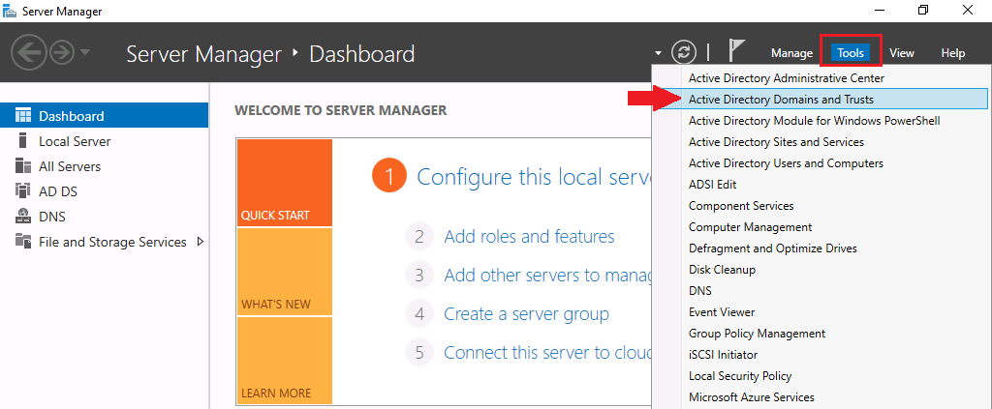Select Dashboard in the navigation pane

(x=104, y=115)
